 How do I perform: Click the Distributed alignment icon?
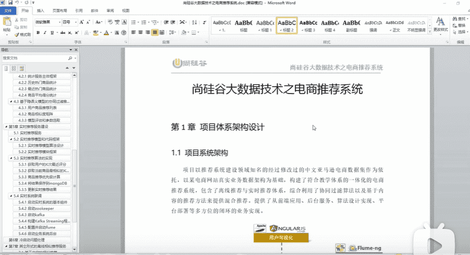[x=162, y=32]
